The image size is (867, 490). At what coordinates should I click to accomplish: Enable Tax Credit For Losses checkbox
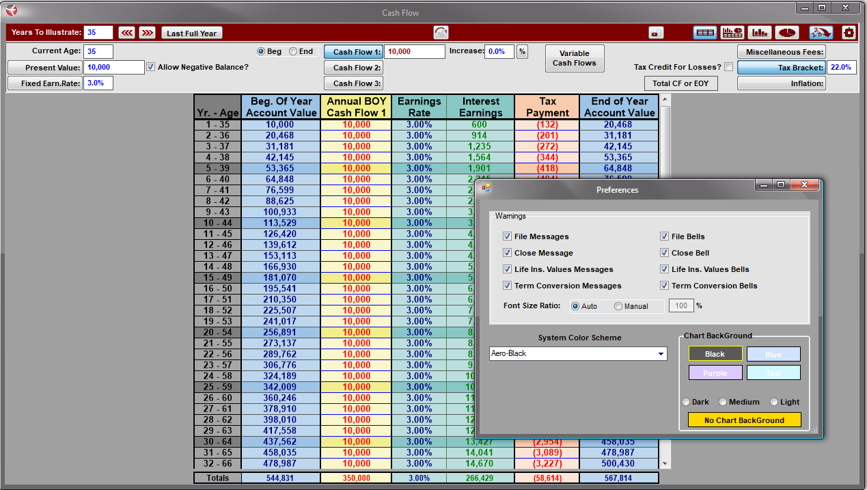click(728, 67)
